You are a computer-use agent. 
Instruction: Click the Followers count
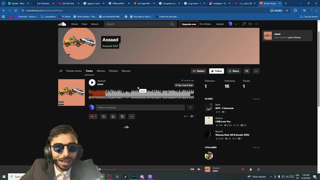point(209,84)
